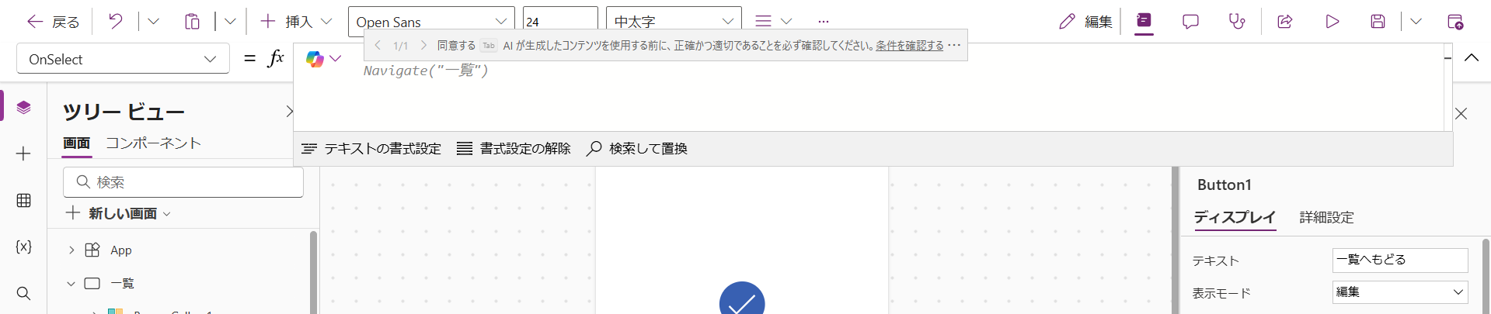Open 表示モード dropdown

point(1400,292)
